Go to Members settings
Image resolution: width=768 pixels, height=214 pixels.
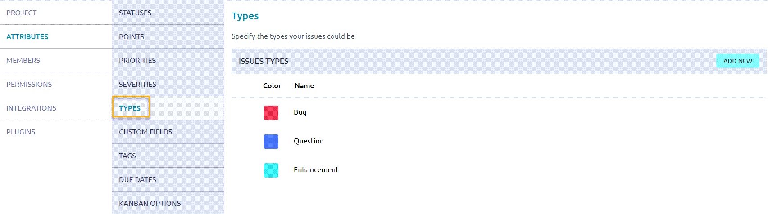tap(23, 60)
